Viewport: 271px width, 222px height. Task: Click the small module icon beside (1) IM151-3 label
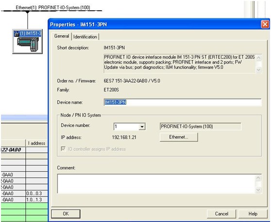pos(17,34)
